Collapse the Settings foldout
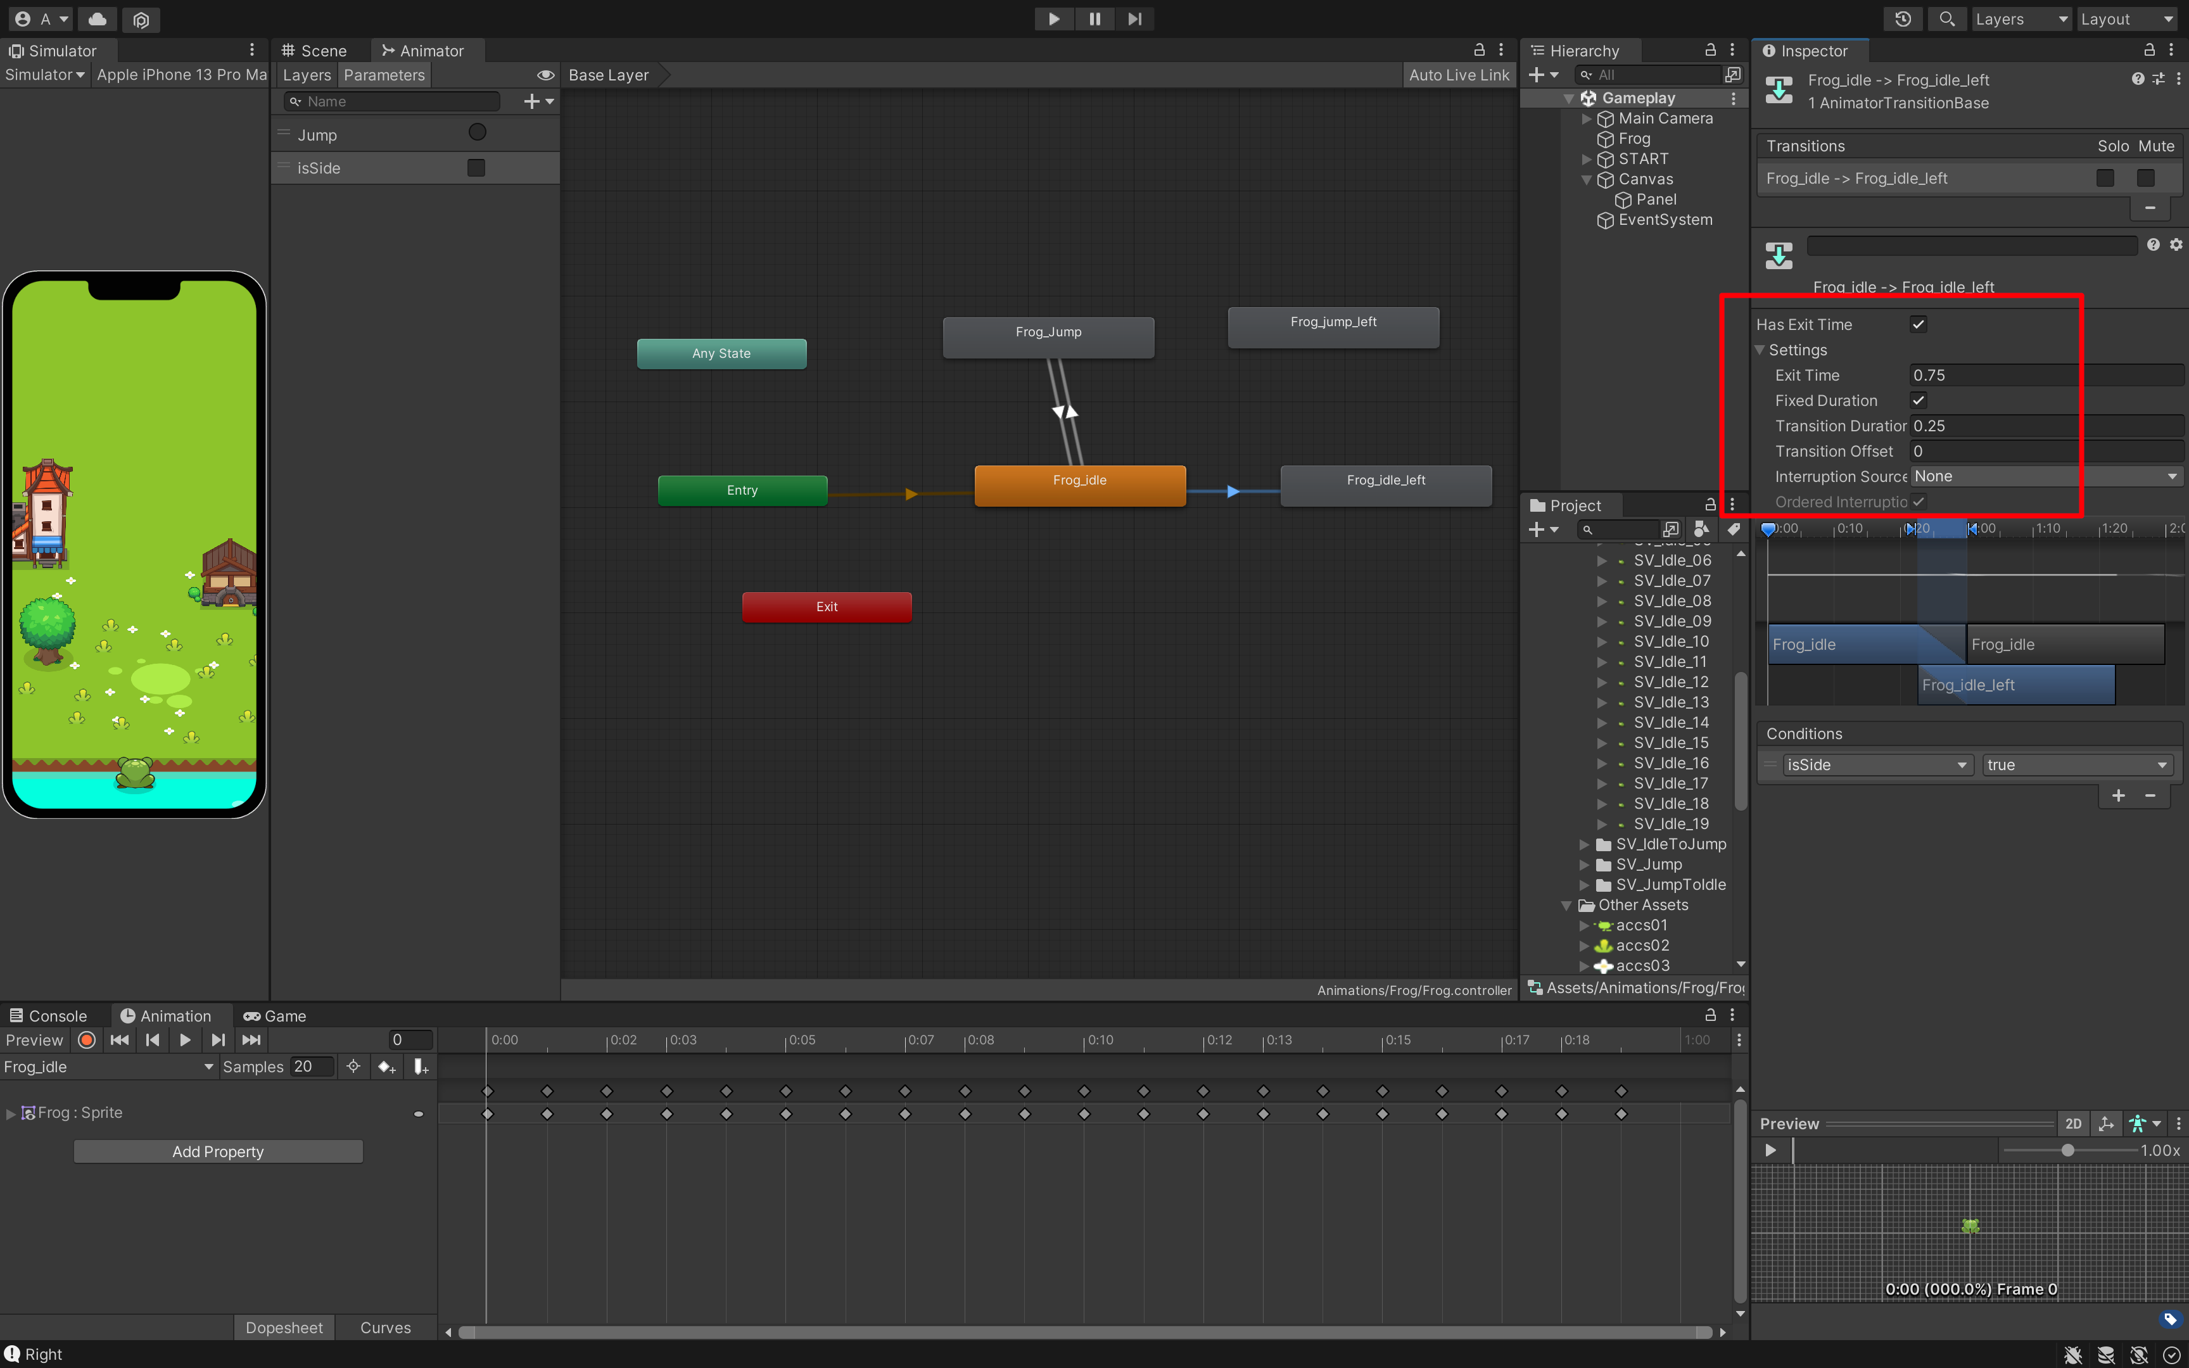 [x=1760, y=350]
